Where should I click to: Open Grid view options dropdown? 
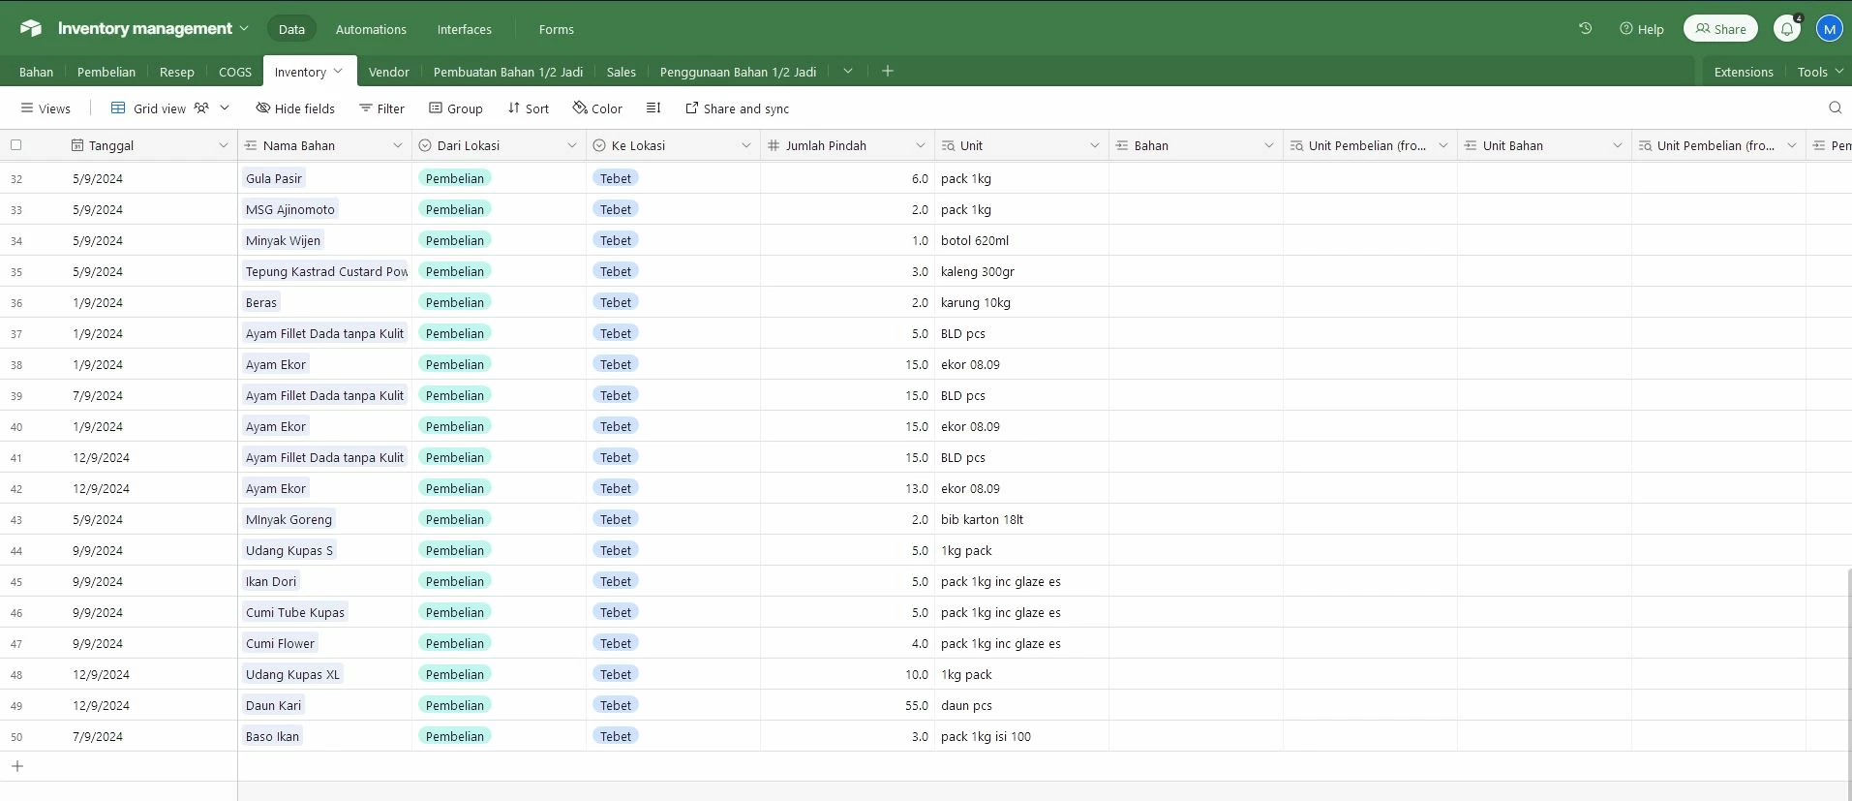click(x=225, y=108)
